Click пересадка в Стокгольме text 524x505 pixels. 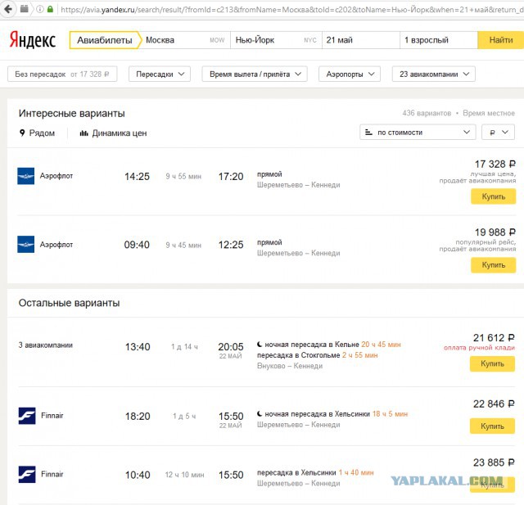pos(298,355)
